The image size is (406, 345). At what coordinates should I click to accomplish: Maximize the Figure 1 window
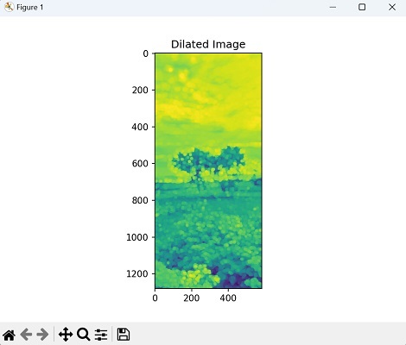click(x=362, y=7)
